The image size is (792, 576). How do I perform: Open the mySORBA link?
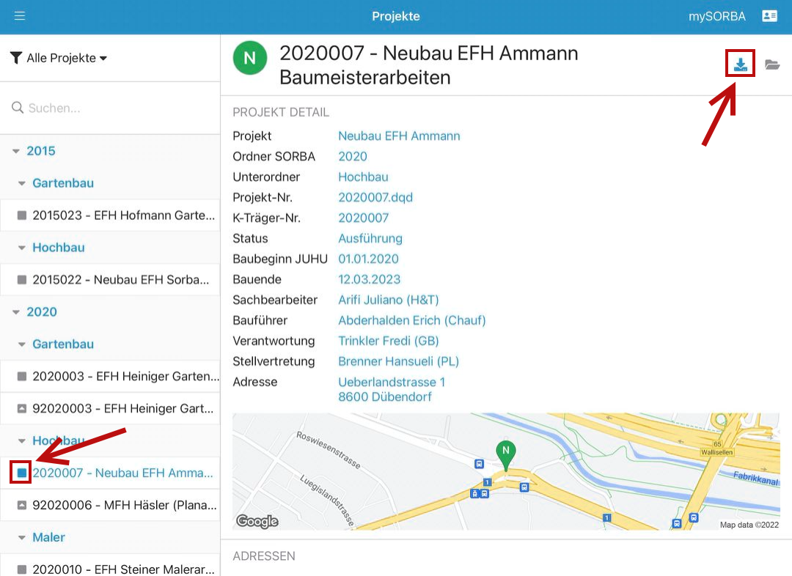tap(716, 16)
